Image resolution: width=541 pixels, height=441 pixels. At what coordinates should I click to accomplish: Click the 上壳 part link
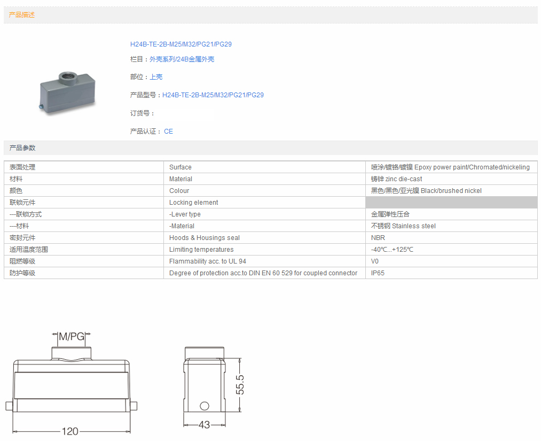156,77
